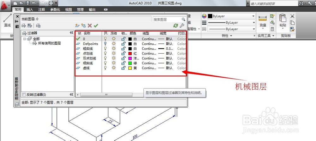The image size is (316, 141).
Task: Toggle lock icon for Defpoints layer
Action: [123, 44]
